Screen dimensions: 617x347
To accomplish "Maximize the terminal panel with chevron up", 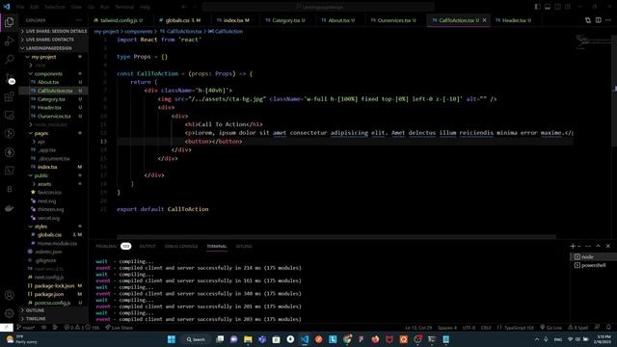I will pyautogui.click(x=598, y=246).
